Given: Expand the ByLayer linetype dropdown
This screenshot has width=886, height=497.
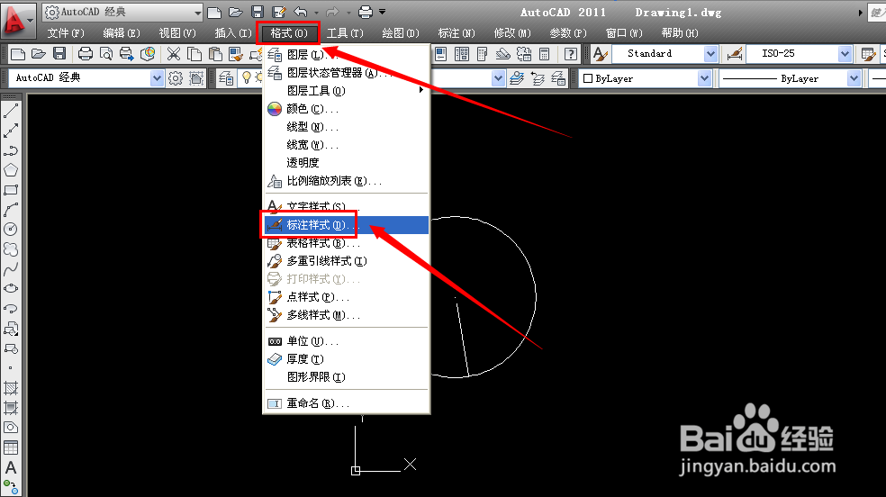Looking at the screenshot, I should 854,78.
